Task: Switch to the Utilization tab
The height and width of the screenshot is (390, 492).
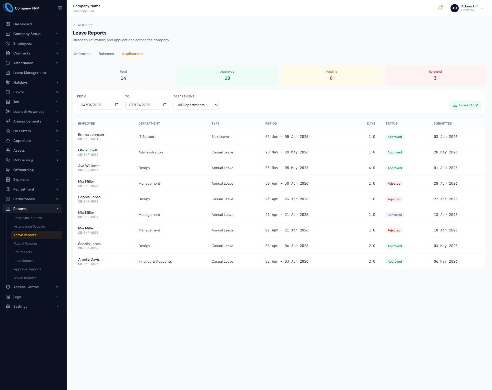Action: click(82, 54)
